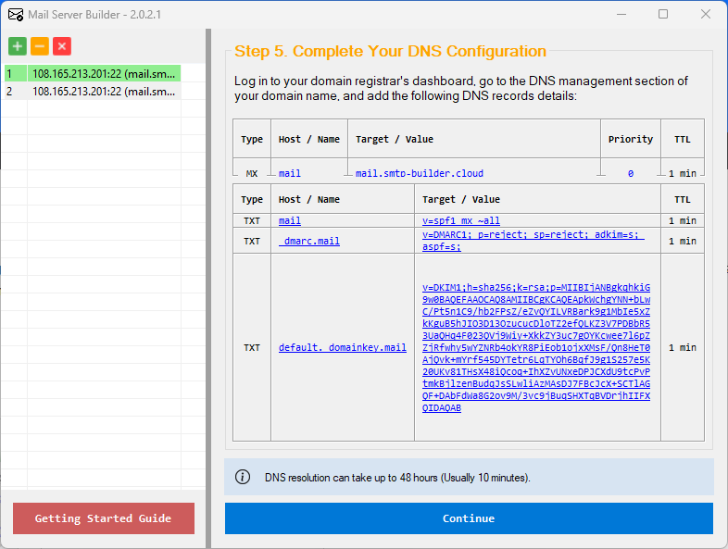The width and height of the screenshot is (728, 549).
Task: Click the DMARC policy value link
Action: coord(532,241)
